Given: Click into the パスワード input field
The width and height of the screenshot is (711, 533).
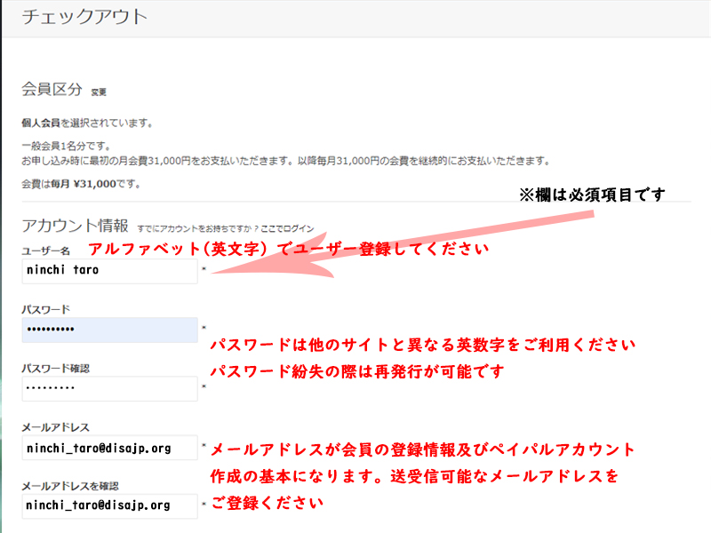Looking at the screenshot, I should click(109, 330).
